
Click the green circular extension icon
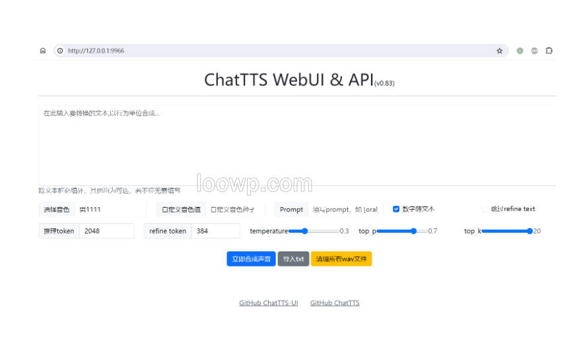point(520,51)
